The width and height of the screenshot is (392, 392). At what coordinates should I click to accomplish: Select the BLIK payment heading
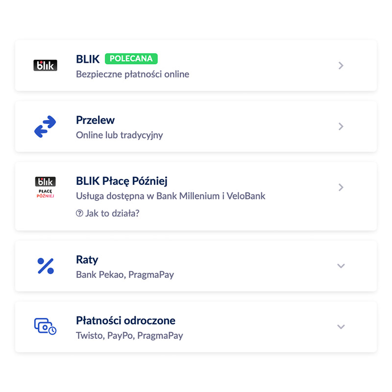88,59
